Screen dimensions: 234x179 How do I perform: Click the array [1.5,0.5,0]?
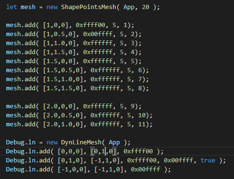click(63, 70)
